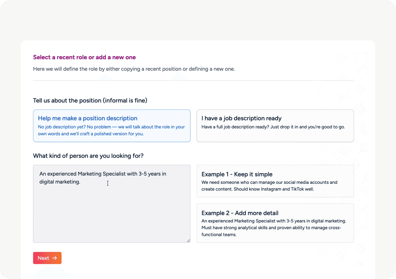Image resolution: width=396 pixels, height=279 pixels.
Task: Click the right arrow icon on the Next button
Action: 55,258
